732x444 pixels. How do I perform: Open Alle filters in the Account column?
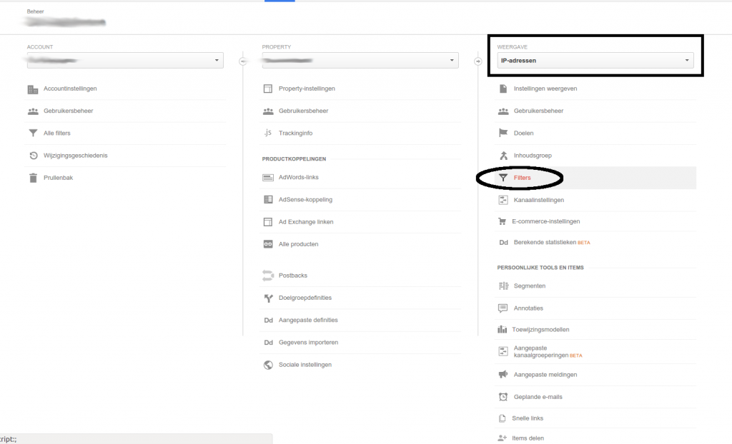57,133
